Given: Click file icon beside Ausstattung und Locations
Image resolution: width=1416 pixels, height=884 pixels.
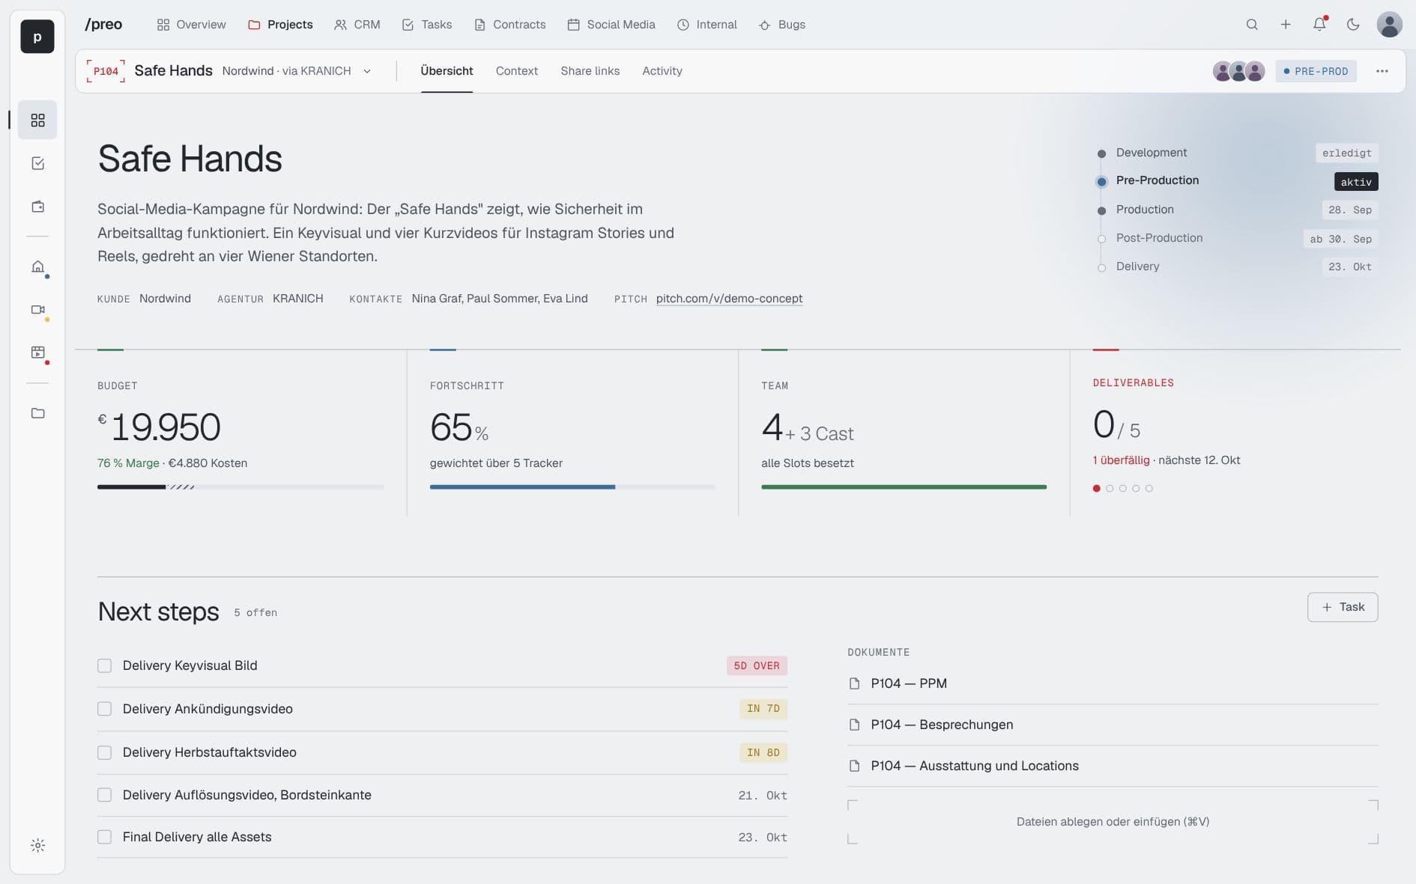Looking at the screenshot, I should pyautogui.click(x=854, y=766).
